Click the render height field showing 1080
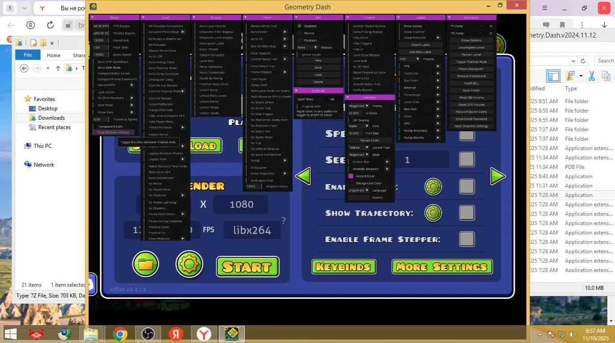This screenshot has width=615, height=343. pyautogui.click(x=241, y=205)
